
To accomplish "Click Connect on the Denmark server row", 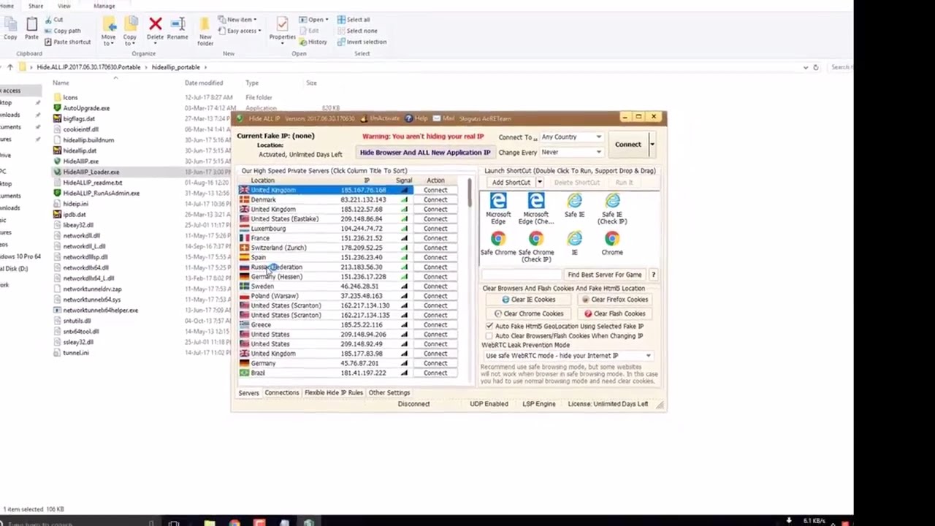I will pyautogui.click(x=435, y=199).
